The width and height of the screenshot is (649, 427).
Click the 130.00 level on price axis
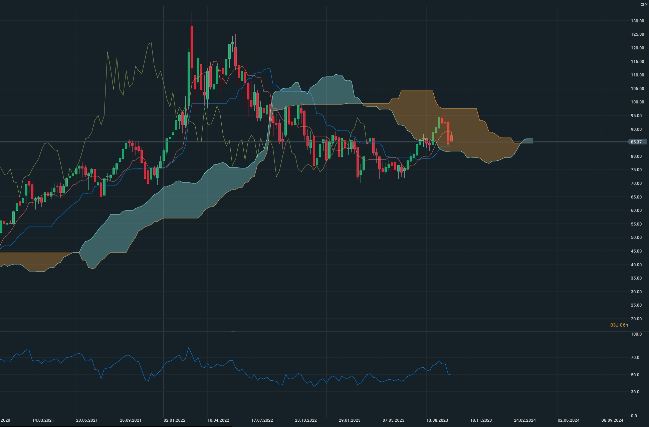pyautogui.click(x=637, y=21)
